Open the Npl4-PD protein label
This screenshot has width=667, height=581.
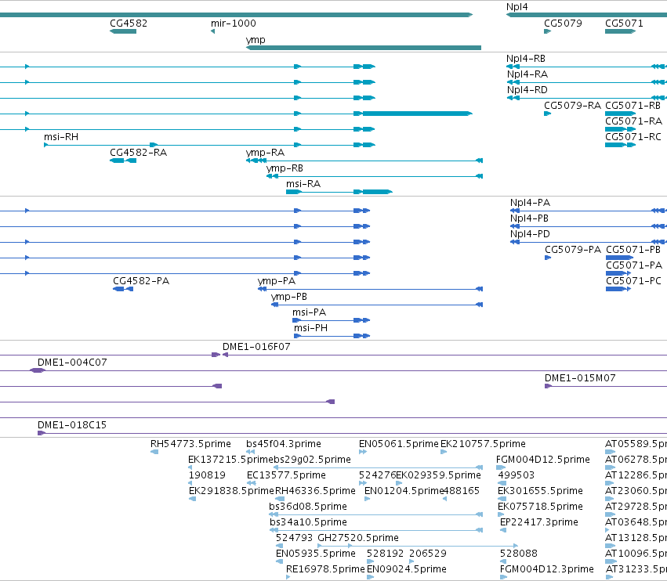pos(530,234)
